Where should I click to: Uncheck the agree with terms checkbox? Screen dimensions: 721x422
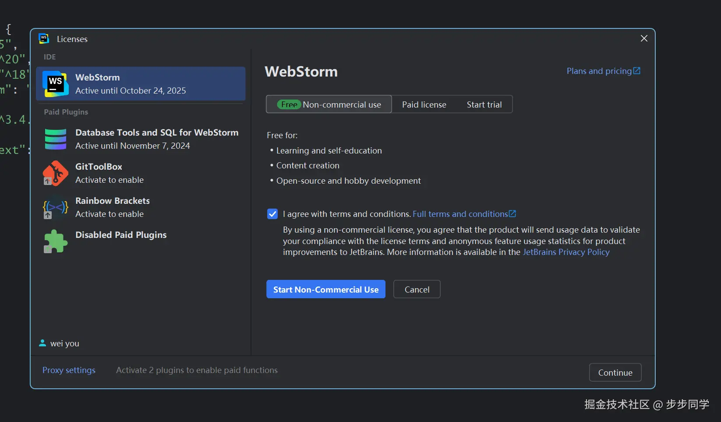point(272,214)
